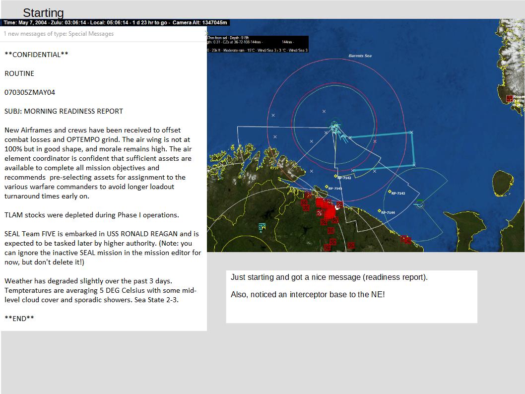Click the black unit data block overlay
Viewport: 525px width, 394px height.
point(258,44)
